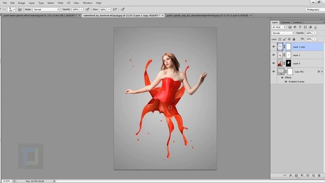Click mask link icon on Layer 0

pos(284,63)
